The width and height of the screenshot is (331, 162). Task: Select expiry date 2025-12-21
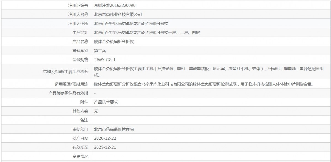(x=105, y=147)
